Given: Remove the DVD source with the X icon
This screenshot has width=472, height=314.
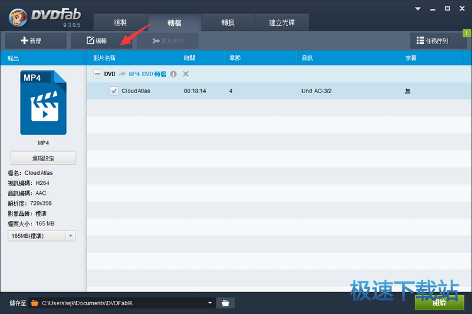Looking at the screenshot, I should tap(186, 74).
